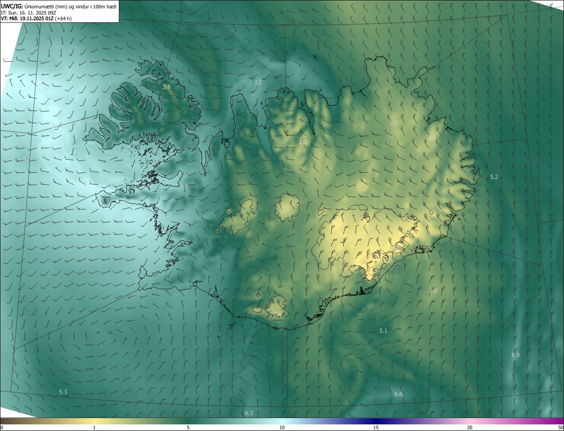Click the 6.6 value label on the map

click(x=398, y=394)
